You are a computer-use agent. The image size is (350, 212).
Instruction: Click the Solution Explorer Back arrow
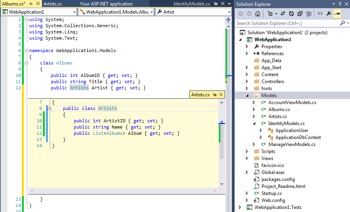point(241,14)
